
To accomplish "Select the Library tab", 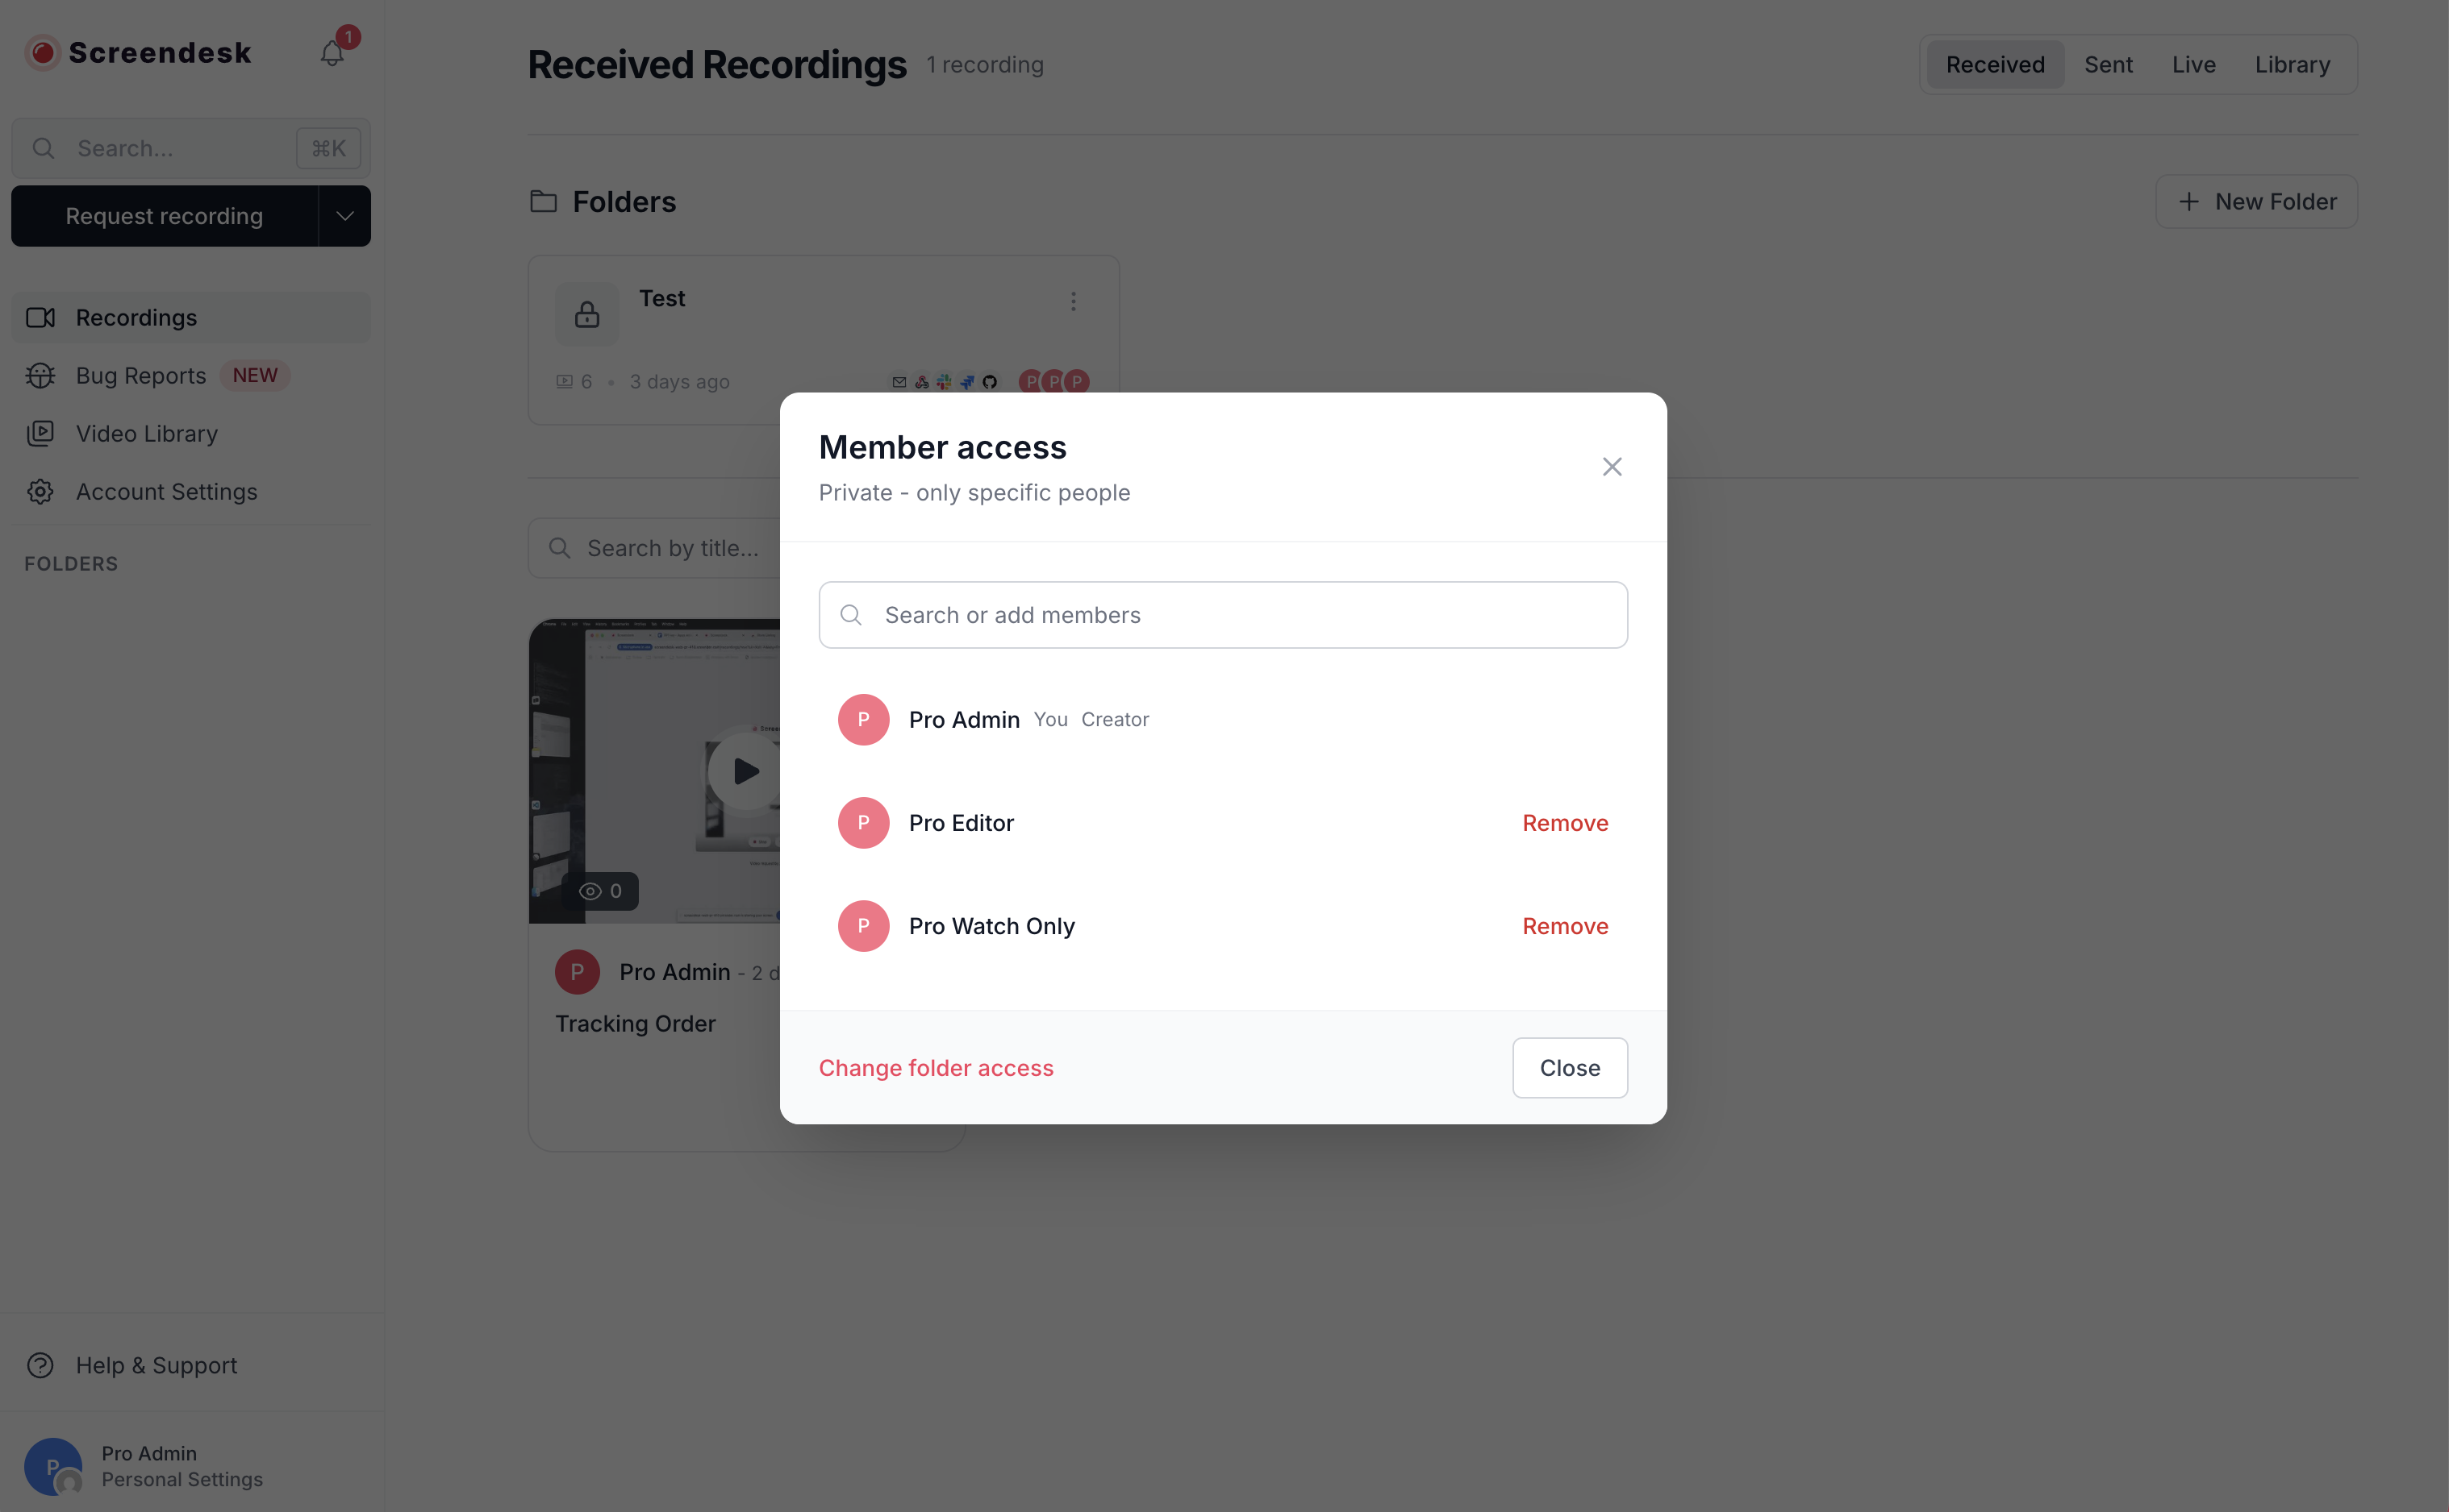I will click(2292, 65).
